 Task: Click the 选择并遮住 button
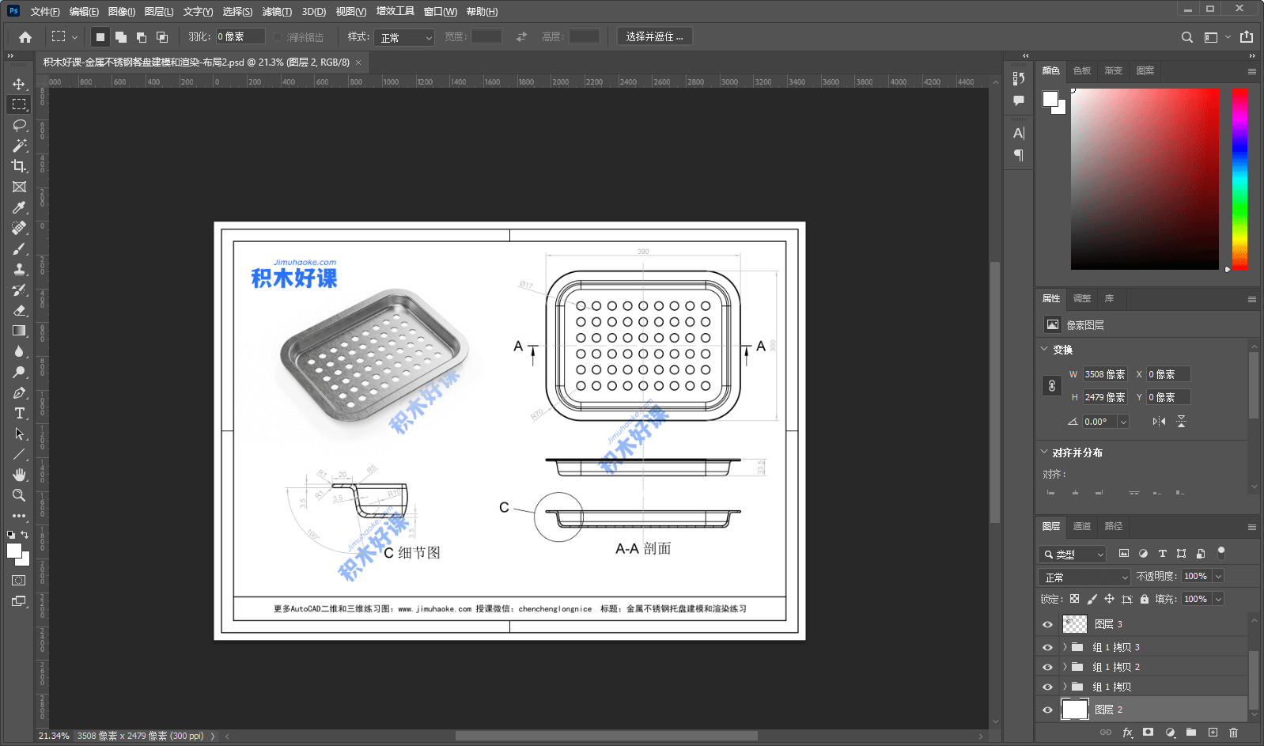[x=655, y=37]
